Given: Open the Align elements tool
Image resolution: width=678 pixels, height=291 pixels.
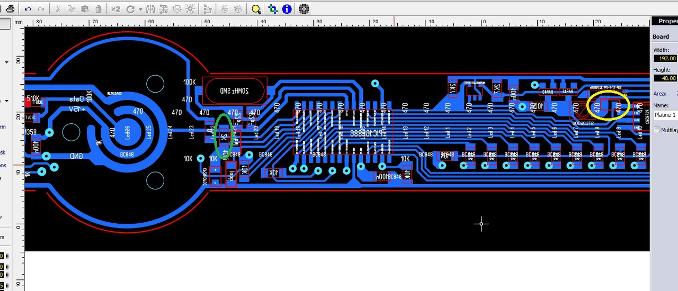Looking at the screenshot, I should pos(177,9).
